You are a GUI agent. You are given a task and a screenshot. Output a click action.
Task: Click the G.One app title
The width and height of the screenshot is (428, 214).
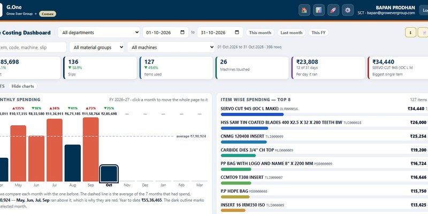tap(14, 7)
